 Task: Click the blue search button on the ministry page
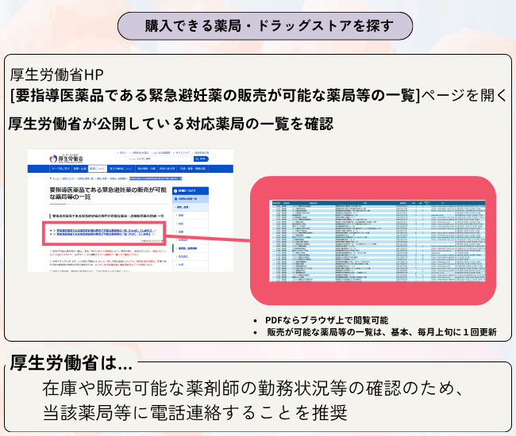coord(201,159)
